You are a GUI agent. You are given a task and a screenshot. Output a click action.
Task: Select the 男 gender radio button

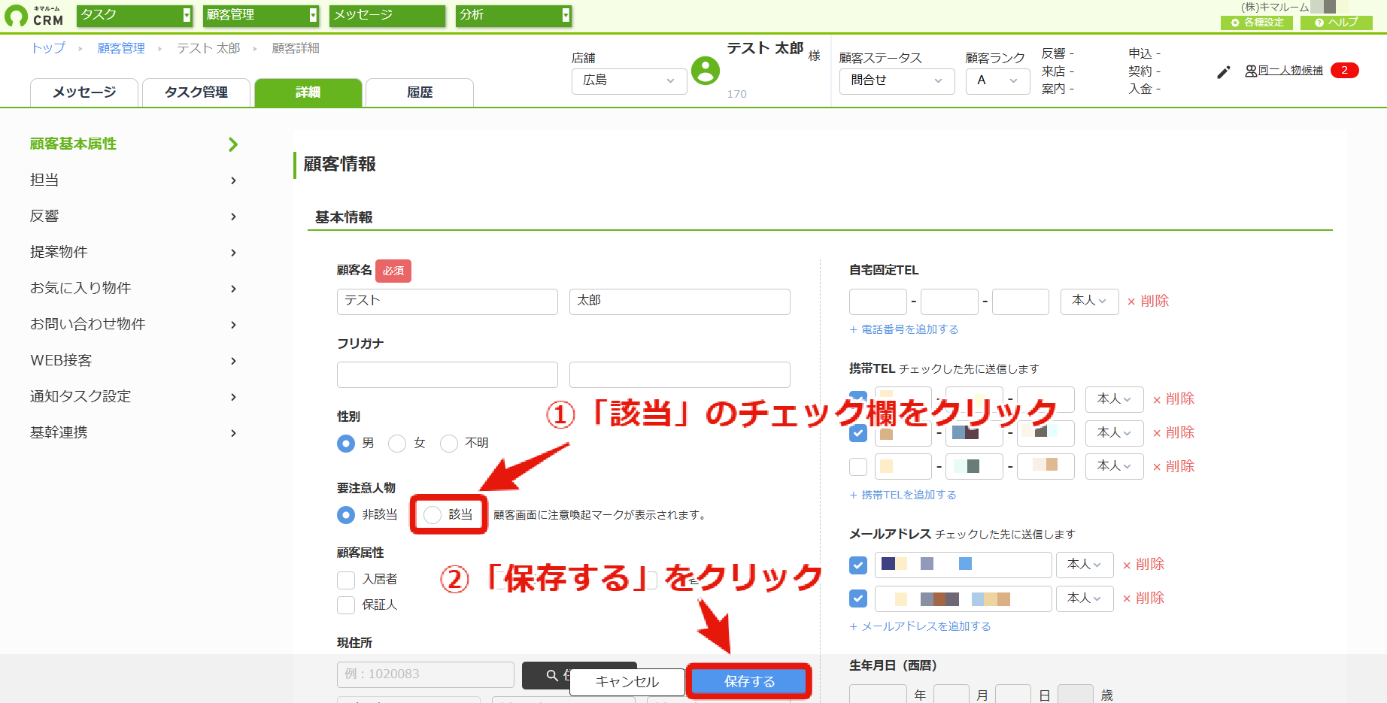(x=346, y=444)
